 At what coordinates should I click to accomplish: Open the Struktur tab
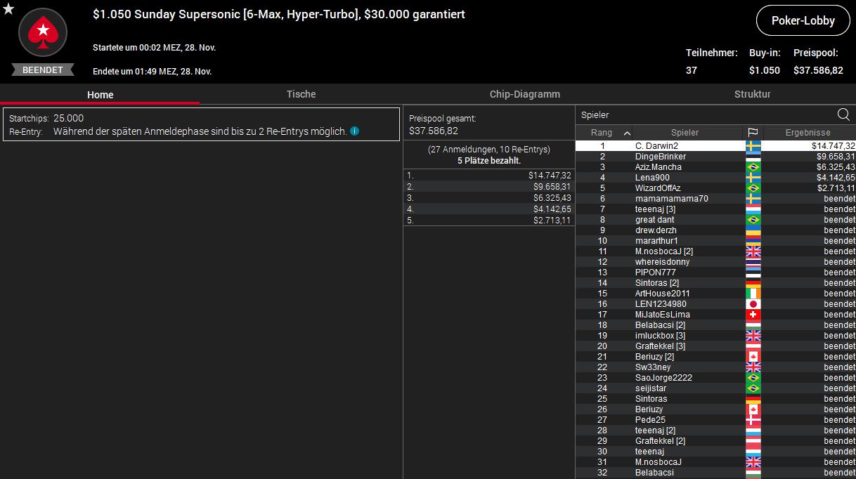coord(752,94)
